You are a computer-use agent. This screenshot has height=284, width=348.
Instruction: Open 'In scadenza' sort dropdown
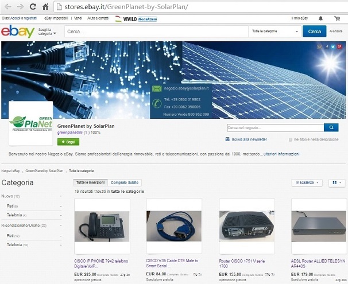coord(307,182)
